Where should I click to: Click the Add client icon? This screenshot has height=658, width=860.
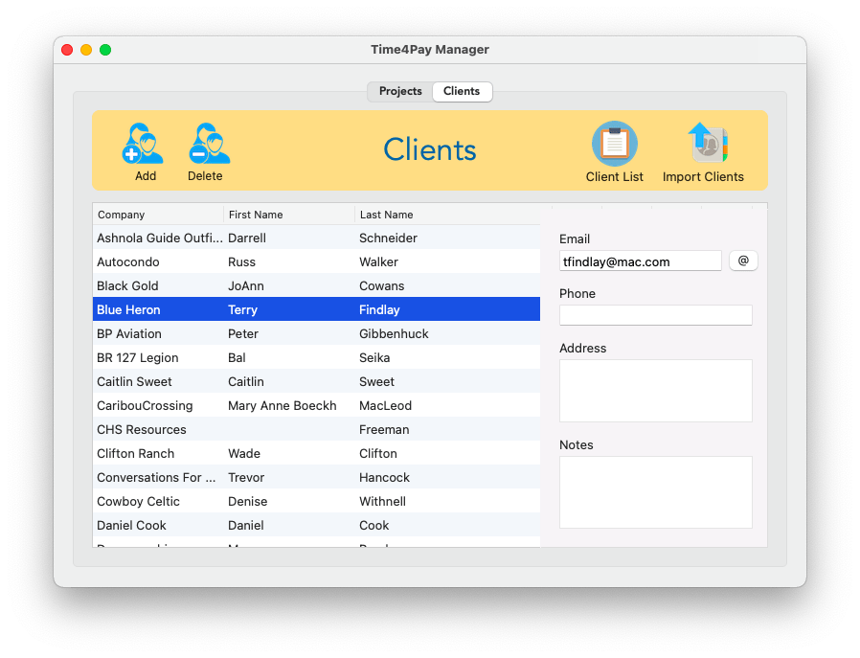pyautogui.click(x=143, y=144)
